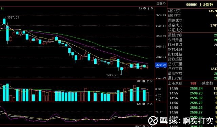217x127 pixels.
Task: Click the 3587.03 high price annotation
Action: pos(13,18)
